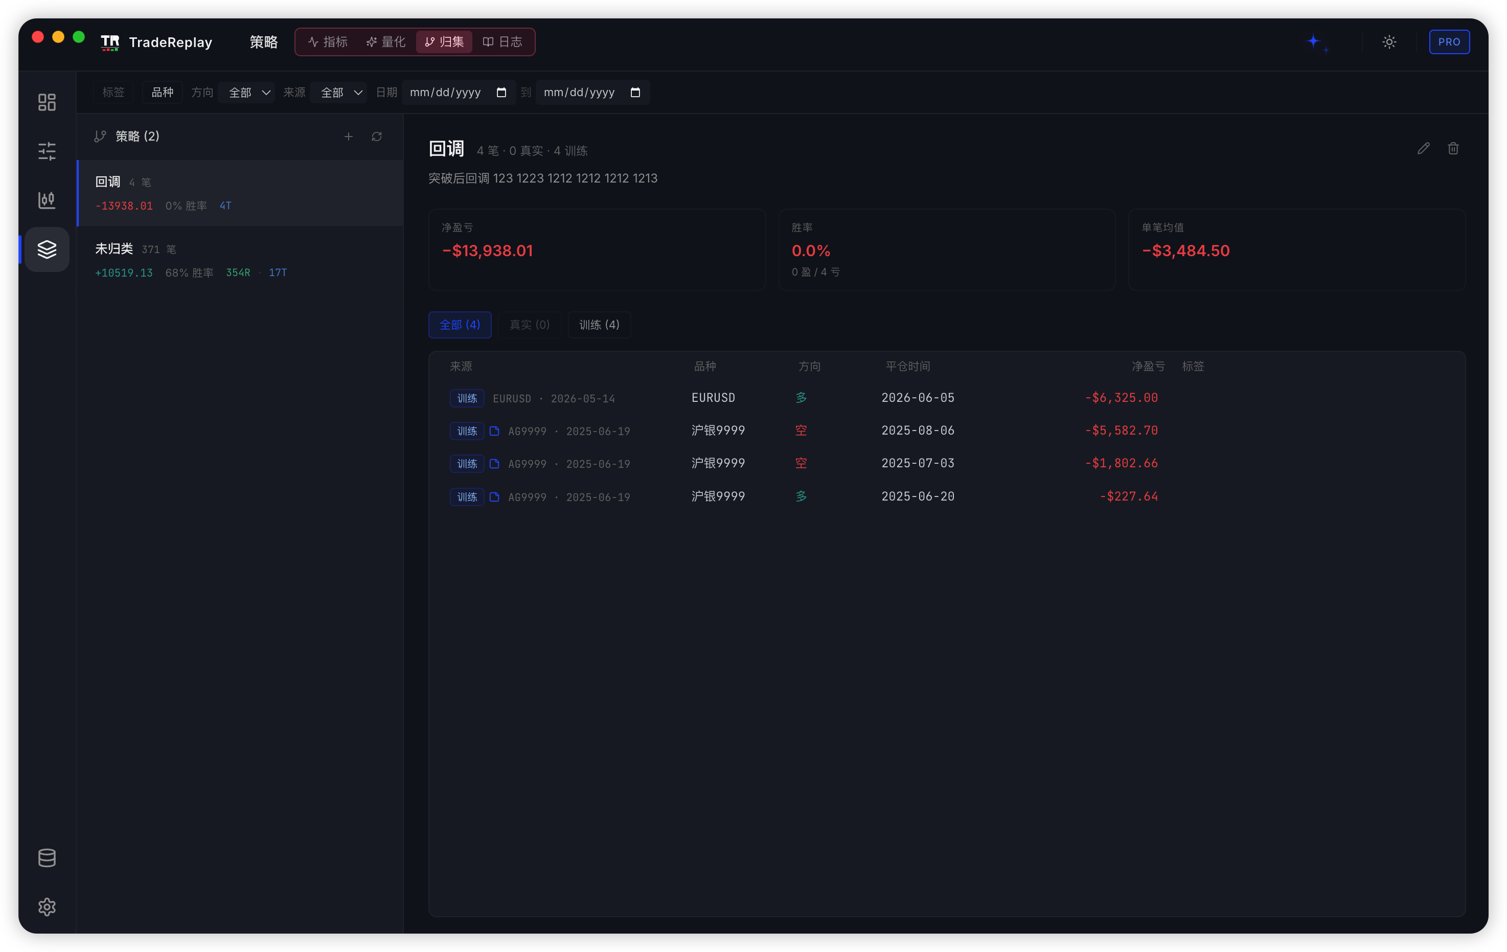Screen dimensions: 1507x952
Task: Click the 品种 column header
Action: coord(705,366)
